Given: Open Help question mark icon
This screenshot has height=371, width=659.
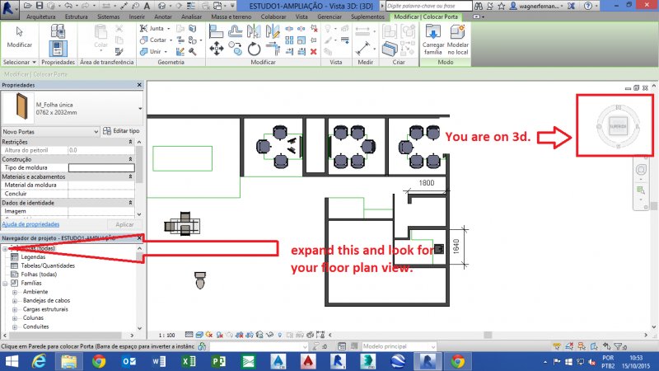Looking at the screenshot, I should pyautogui.click(x=588, y=6).
